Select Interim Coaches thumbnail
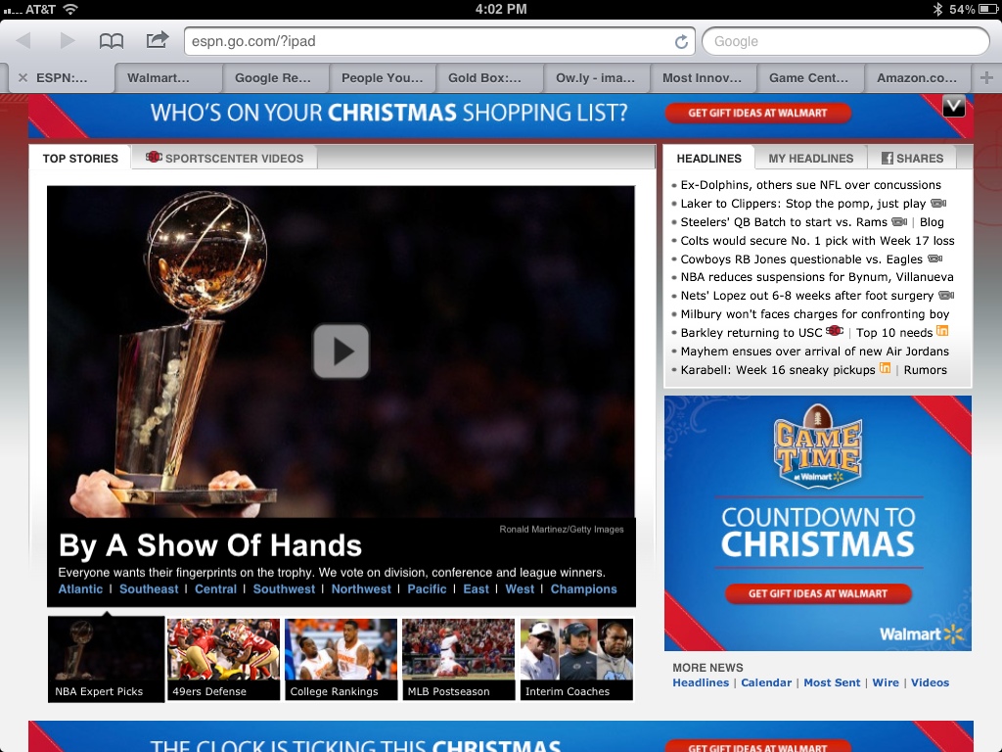The image size is (1002, 752). pos(576,659)
